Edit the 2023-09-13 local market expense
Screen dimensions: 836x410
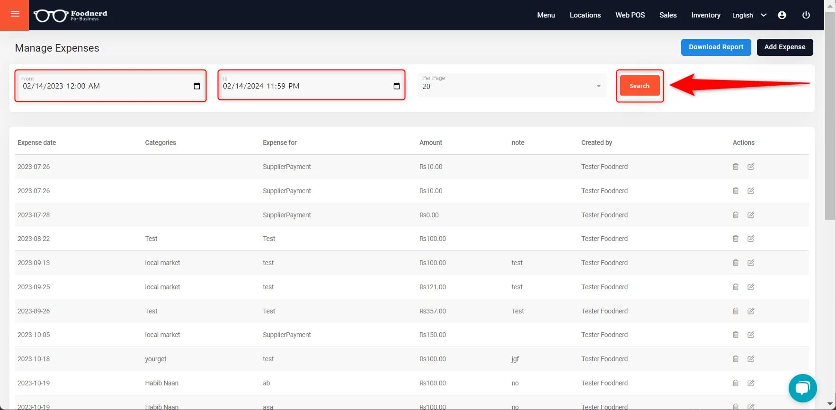pyautogui.click(x=751, y=263)
